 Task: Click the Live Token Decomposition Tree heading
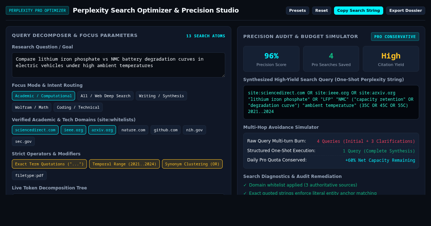49,188
